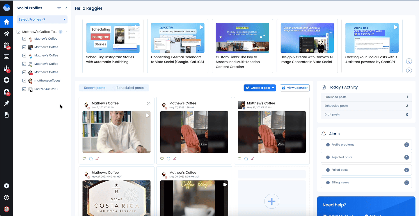Uncheck the YouTube Matthew's Coffee profile checkbox

(x=24, y=72)
